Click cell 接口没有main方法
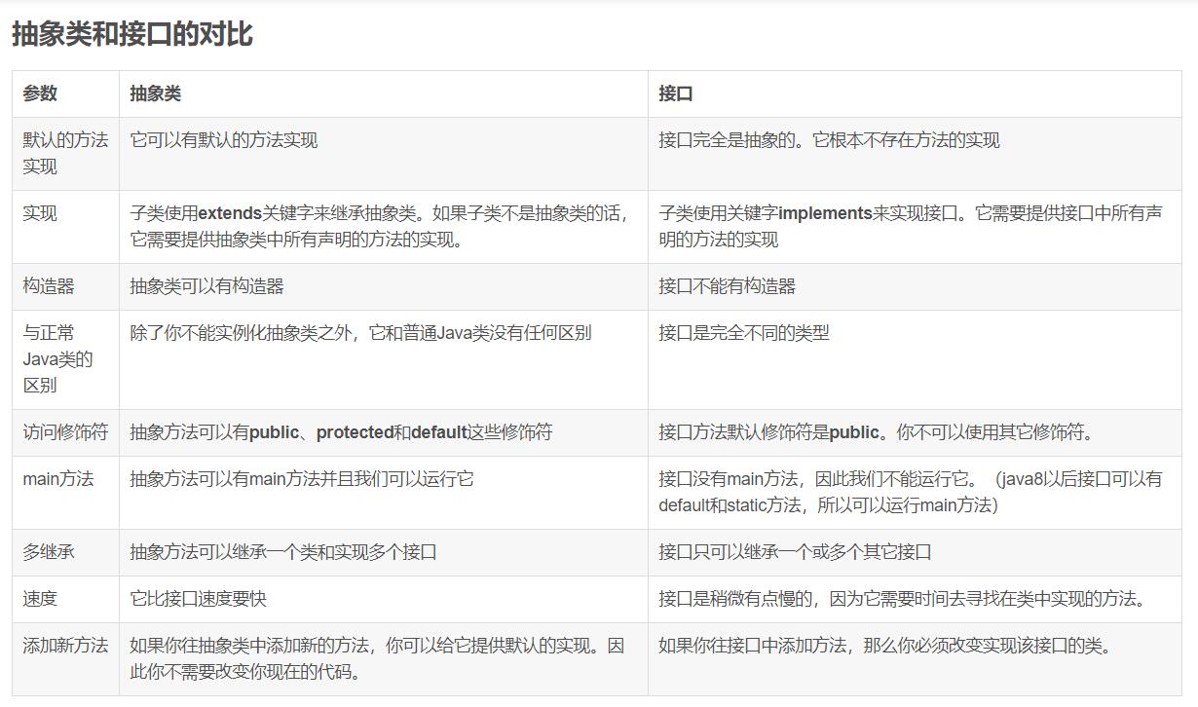This screenshot has width=1198, height=707. (x=915, y=493)
